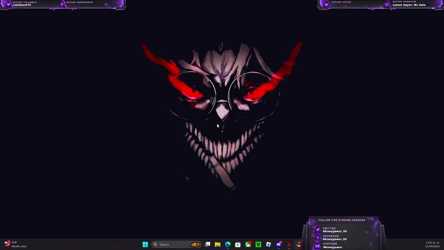This screenshot has height=250, width=444.
Task: Click the "Latest tipper: No data" text
Action: click(x=409, y=5)
